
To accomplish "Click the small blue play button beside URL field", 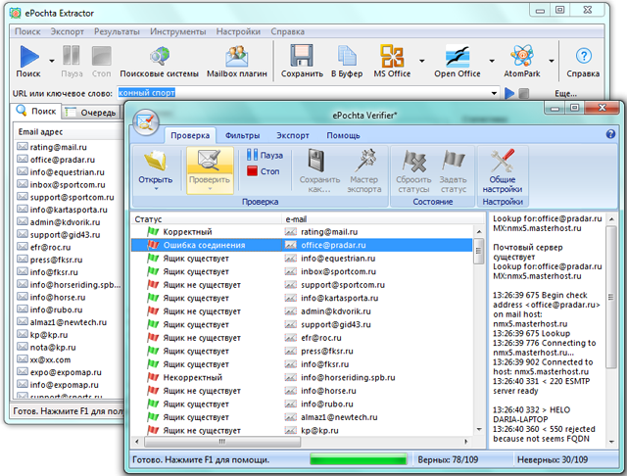I will 509,93.
